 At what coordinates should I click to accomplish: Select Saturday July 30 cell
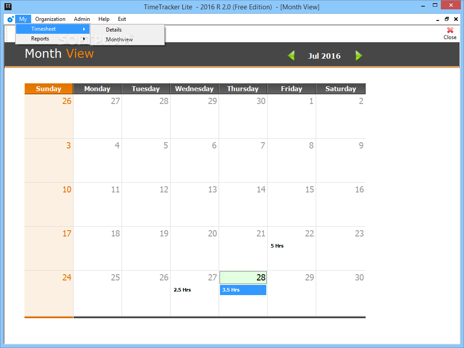pyautogui.click(x=341, y=293)
